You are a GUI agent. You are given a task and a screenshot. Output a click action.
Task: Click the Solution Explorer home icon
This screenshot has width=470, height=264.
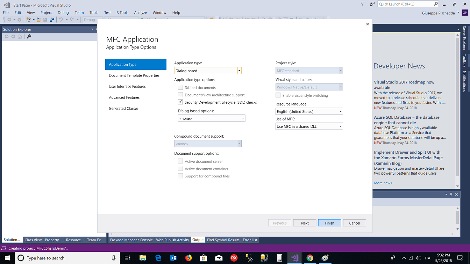coord(20,36)
